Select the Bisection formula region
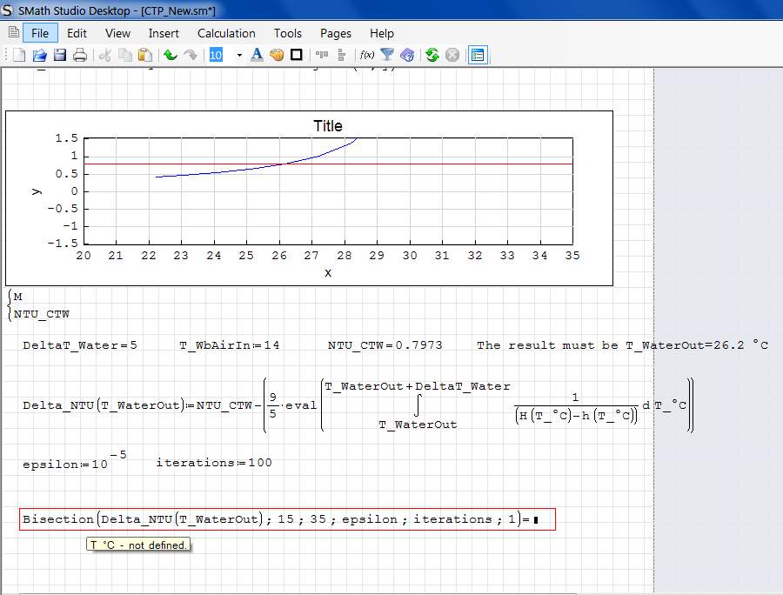Viewport: 783px width, 595px height. (286, 519)
